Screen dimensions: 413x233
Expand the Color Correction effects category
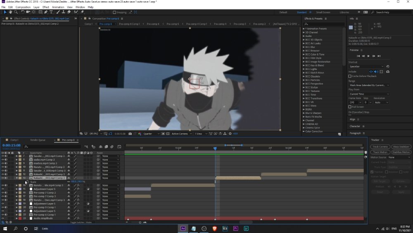pyautogui.click(x=304, y=132)
